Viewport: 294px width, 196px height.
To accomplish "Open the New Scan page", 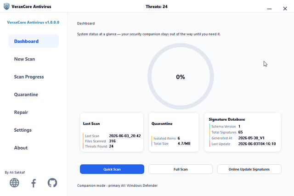I will pyautogui.click(x=24, y=59).
